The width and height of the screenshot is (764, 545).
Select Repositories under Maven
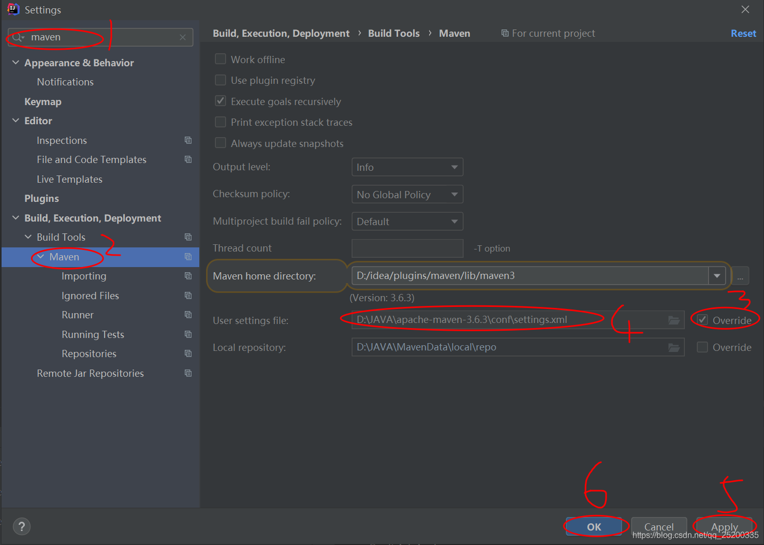89,353
